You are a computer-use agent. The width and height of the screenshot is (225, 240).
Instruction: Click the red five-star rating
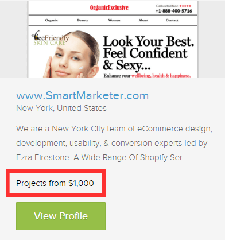(185, 6)
